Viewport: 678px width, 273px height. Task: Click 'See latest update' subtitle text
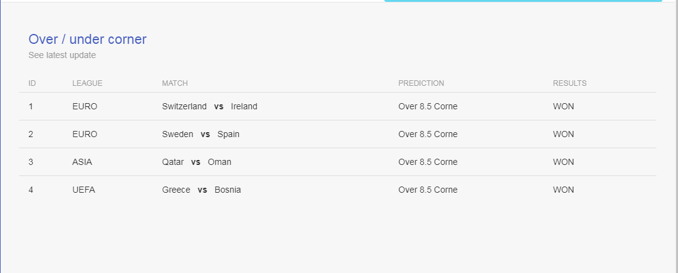click(62, 56)
